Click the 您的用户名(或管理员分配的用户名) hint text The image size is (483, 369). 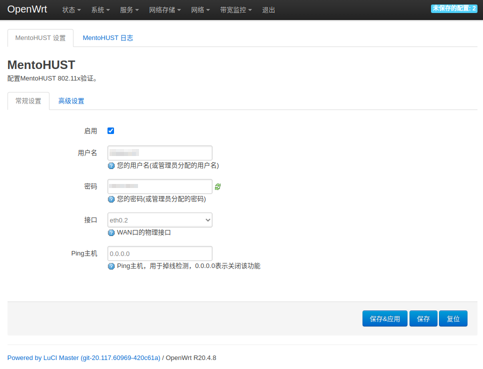[168, 165]
